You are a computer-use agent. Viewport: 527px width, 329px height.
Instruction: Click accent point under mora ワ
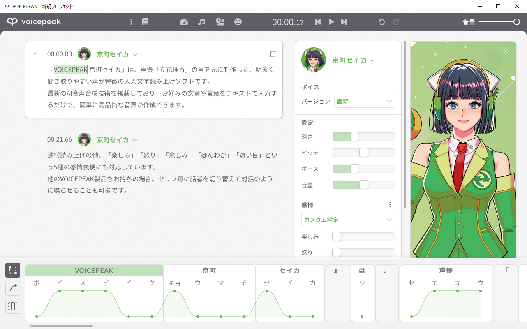pos(362,317)
